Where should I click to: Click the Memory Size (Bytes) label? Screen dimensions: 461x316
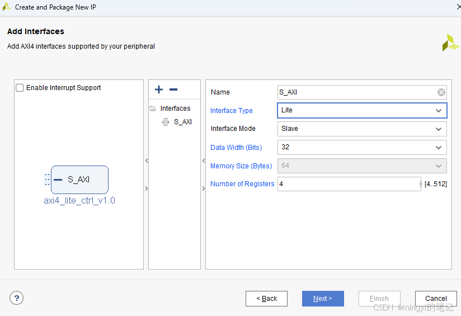241,166
